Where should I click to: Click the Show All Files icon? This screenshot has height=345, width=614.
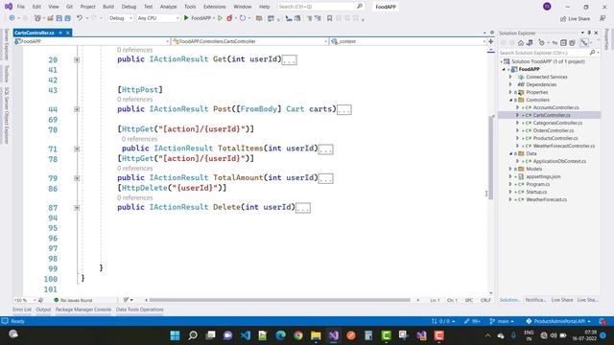572,42
